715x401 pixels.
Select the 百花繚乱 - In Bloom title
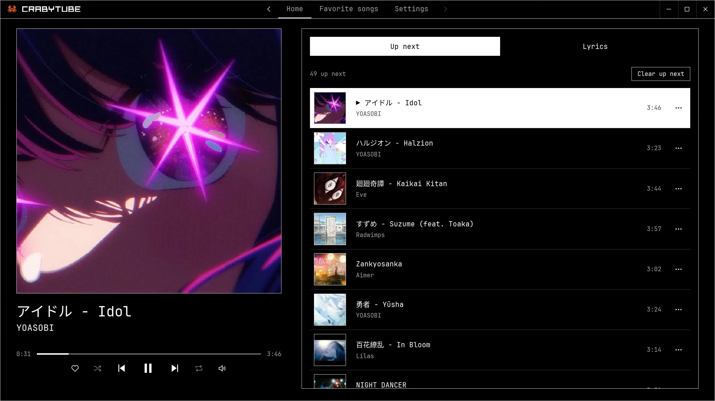393,345
